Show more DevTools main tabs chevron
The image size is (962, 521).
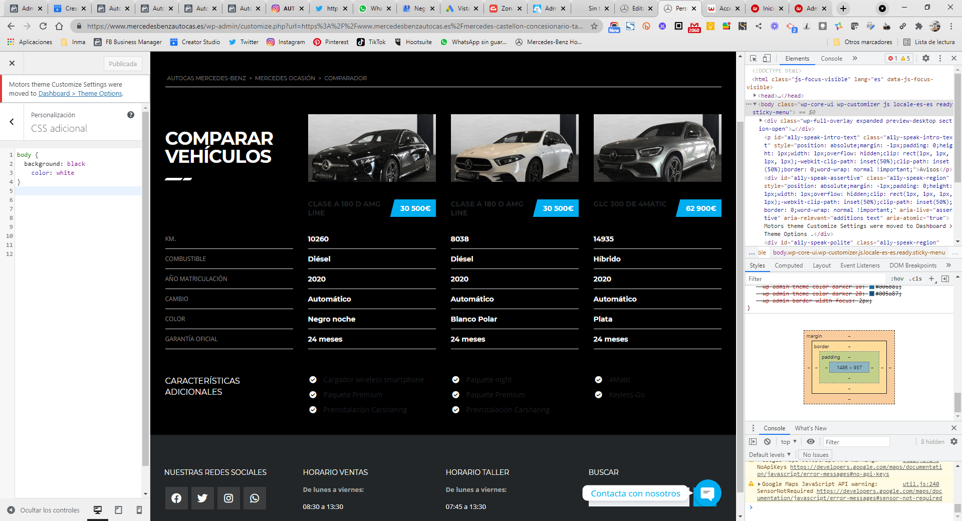click(x=855, y=59)
